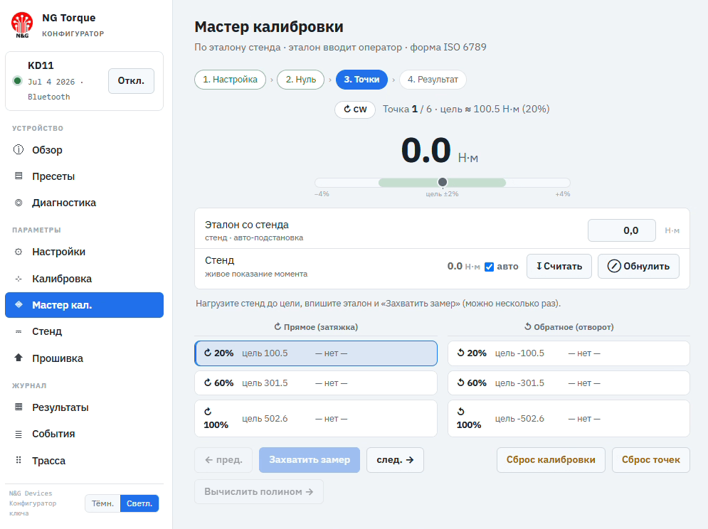Image resolution: width=708 pixels, height=529 pixels.
Task: Select the Светл. light theme
Action: click(x=139, y=503)
